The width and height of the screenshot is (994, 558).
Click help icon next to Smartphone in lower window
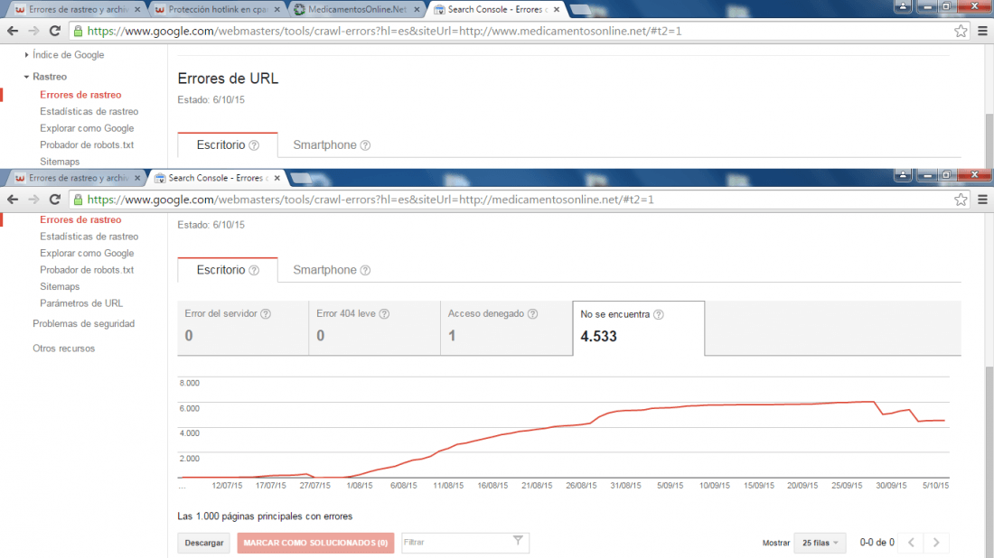tap(365, 270)
